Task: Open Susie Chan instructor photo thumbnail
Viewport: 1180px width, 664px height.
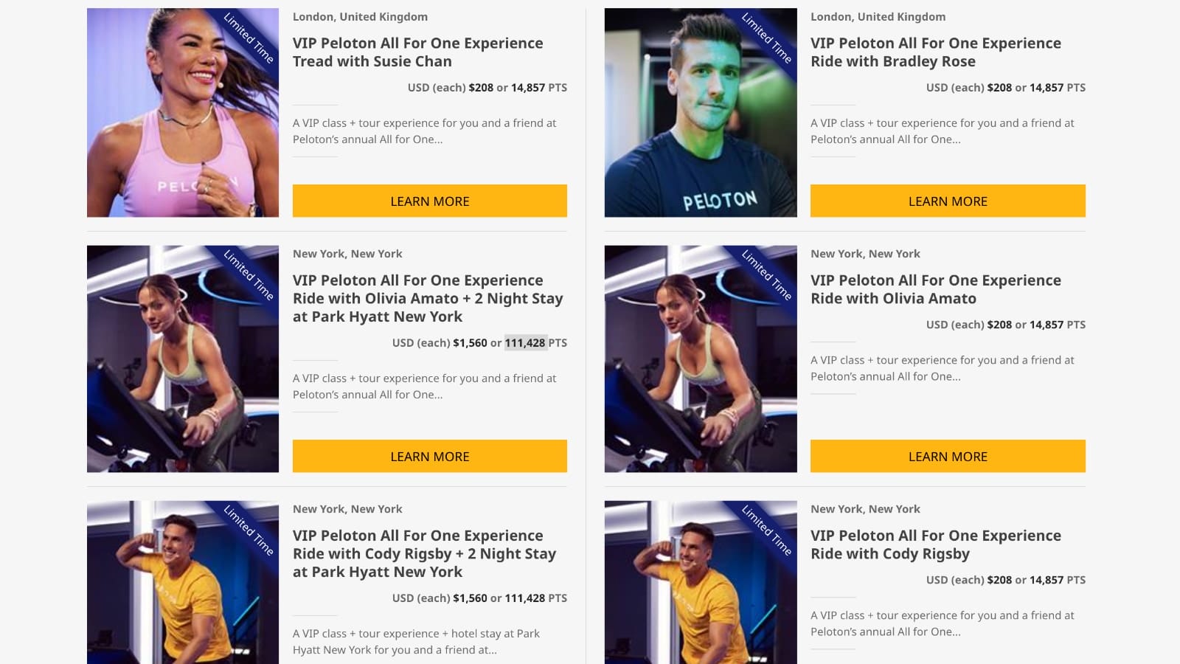Action: pos(183,112)
